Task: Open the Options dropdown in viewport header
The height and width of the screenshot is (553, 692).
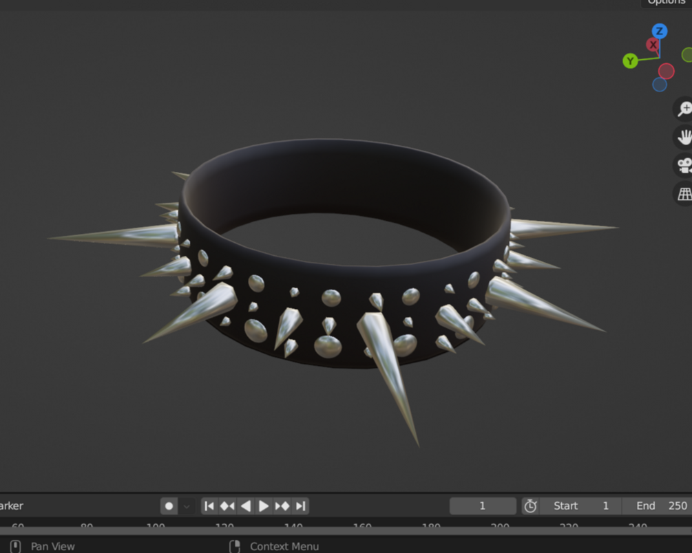Action: (x=667, y=3)
